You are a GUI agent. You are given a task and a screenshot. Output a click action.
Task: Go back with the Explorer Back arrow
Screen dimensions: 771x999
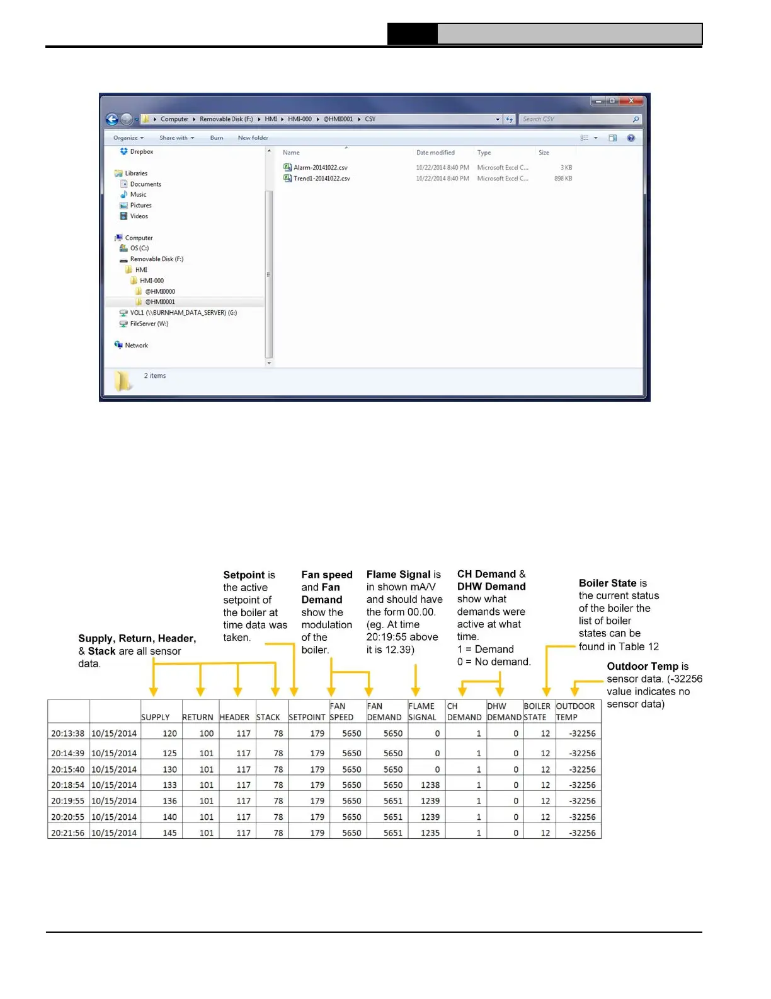coord(112,119)
